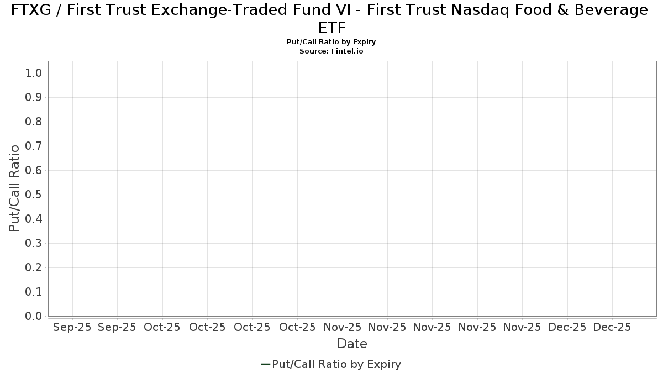
Task: Click the 0.0 y-axis tick label
Action: 34,316
